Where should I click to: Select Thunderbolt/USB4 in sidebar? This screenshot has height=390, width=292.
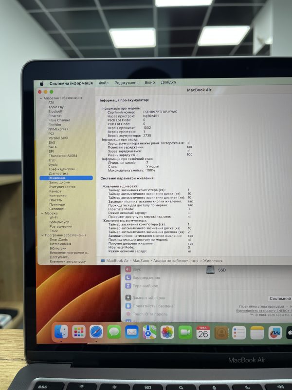coord(63,156)
